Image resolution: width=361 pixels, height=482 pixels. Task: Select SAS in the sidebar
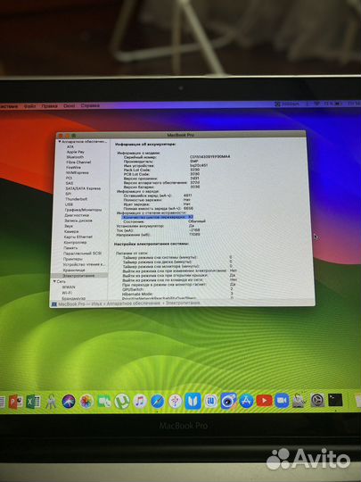[x=69, y=183]
